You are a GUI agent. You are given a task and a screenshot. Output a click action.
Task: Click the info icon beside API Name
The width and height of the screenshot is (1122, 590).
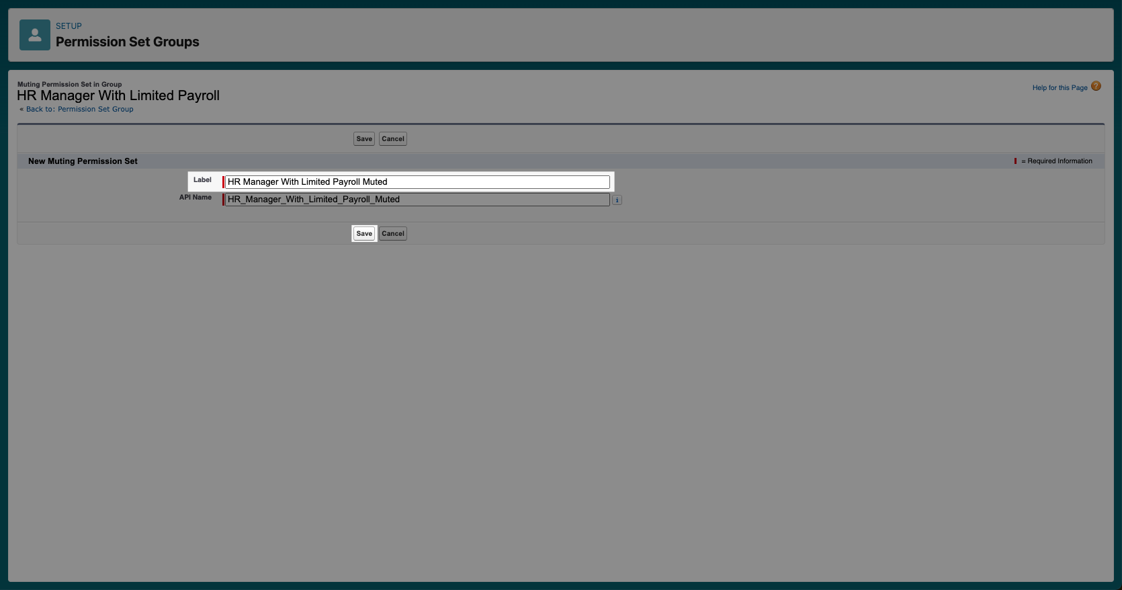click(617, 200)
